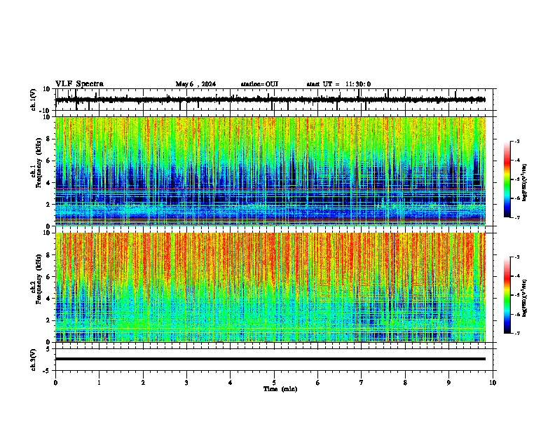The width and height of the screenshot is (555, 429).
Task: Click the ch.2 "Frequency (kHz)" axis label
Action: pyautogui.click(x=39, y=278)
